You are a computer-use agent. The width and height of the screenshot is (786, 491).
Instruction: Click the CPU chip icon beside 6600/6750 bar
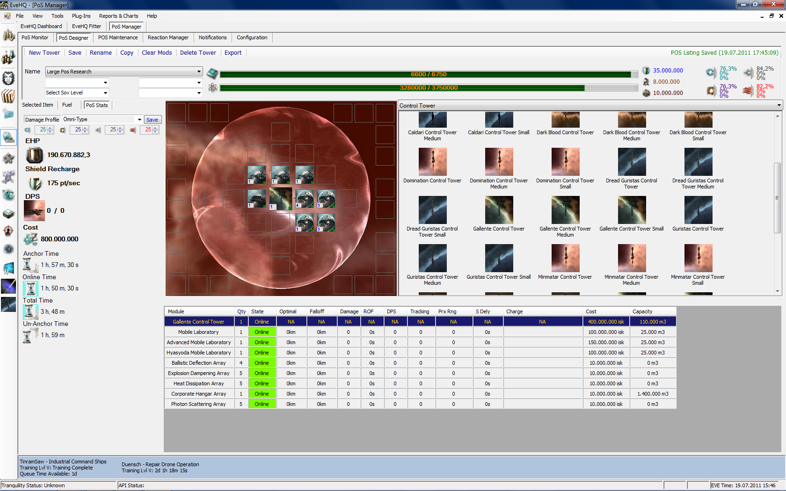[x=212, y=74]
